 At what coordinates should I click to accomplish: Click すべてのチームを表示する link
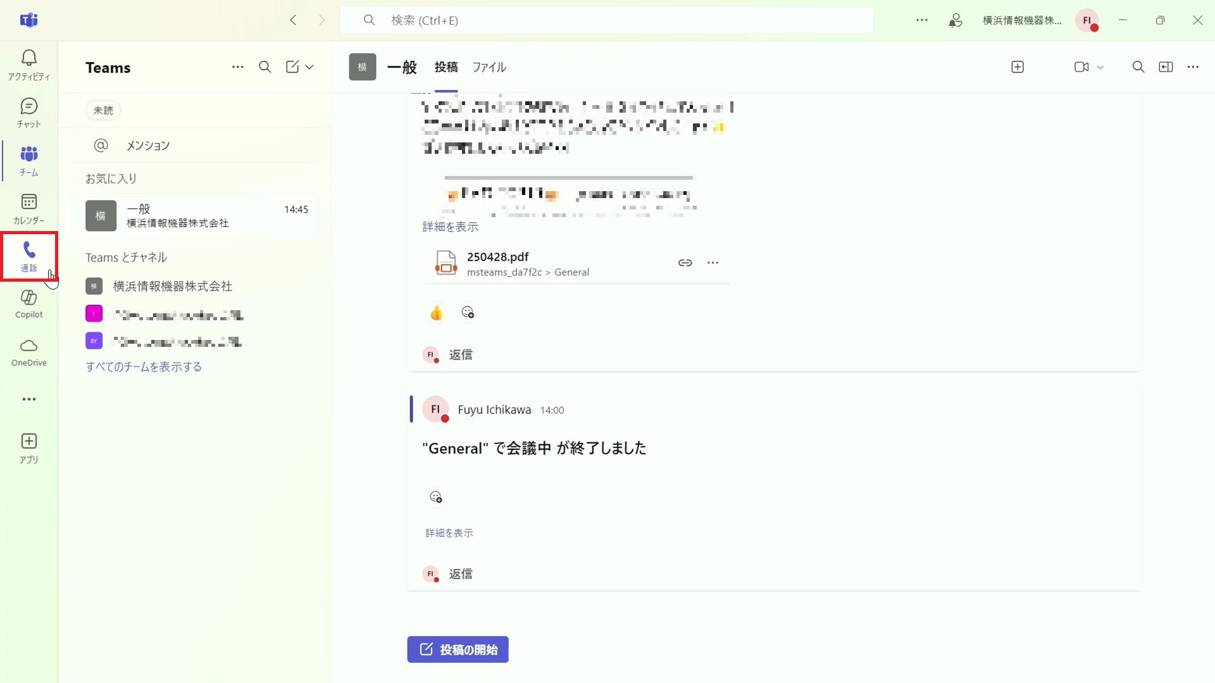tap(144, 367)
